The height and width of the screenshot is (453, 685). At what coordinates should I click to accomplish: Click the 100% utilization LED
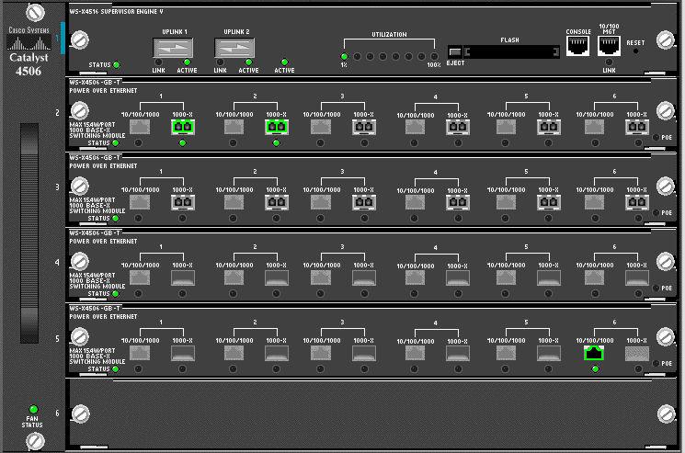pos(434,56)
